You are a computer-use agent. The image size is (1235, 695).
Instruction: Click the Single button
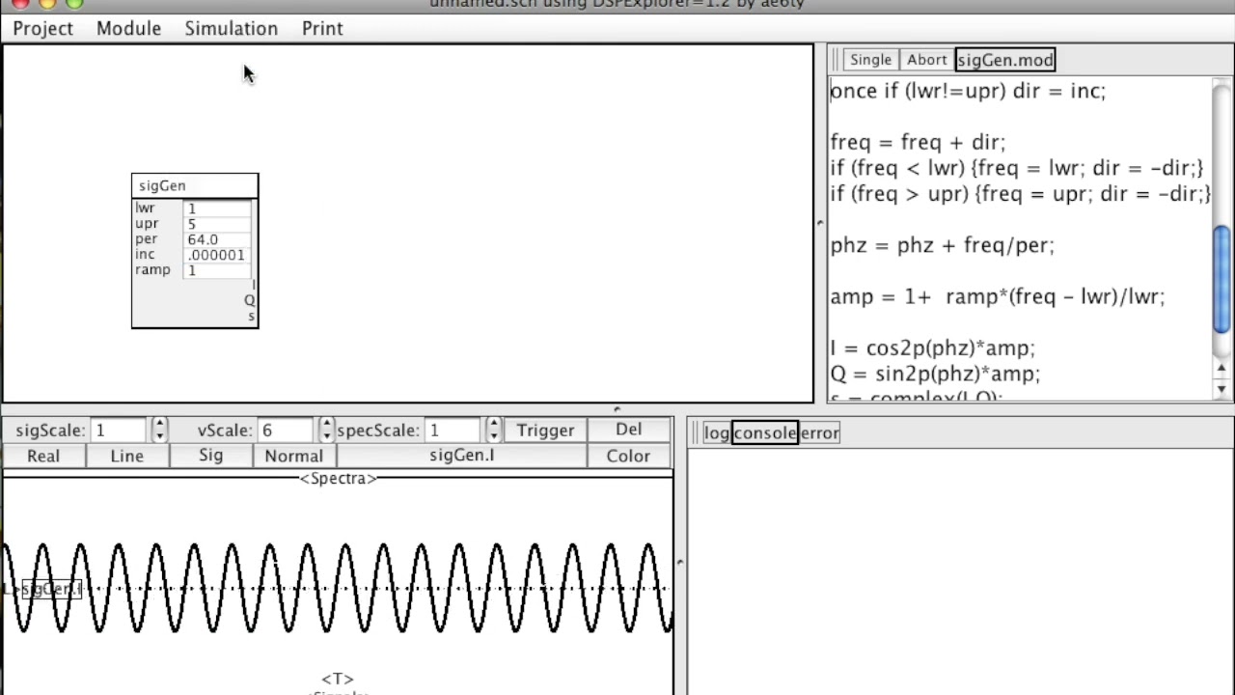(870, 60)
